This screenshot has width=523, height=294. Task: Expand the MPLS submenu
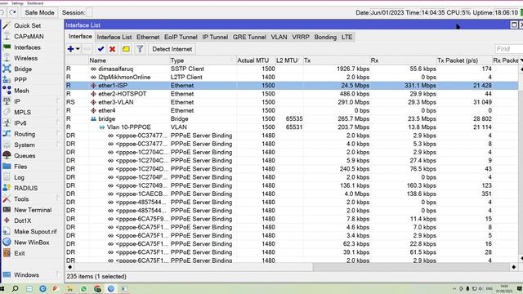(x=22, y=113)
